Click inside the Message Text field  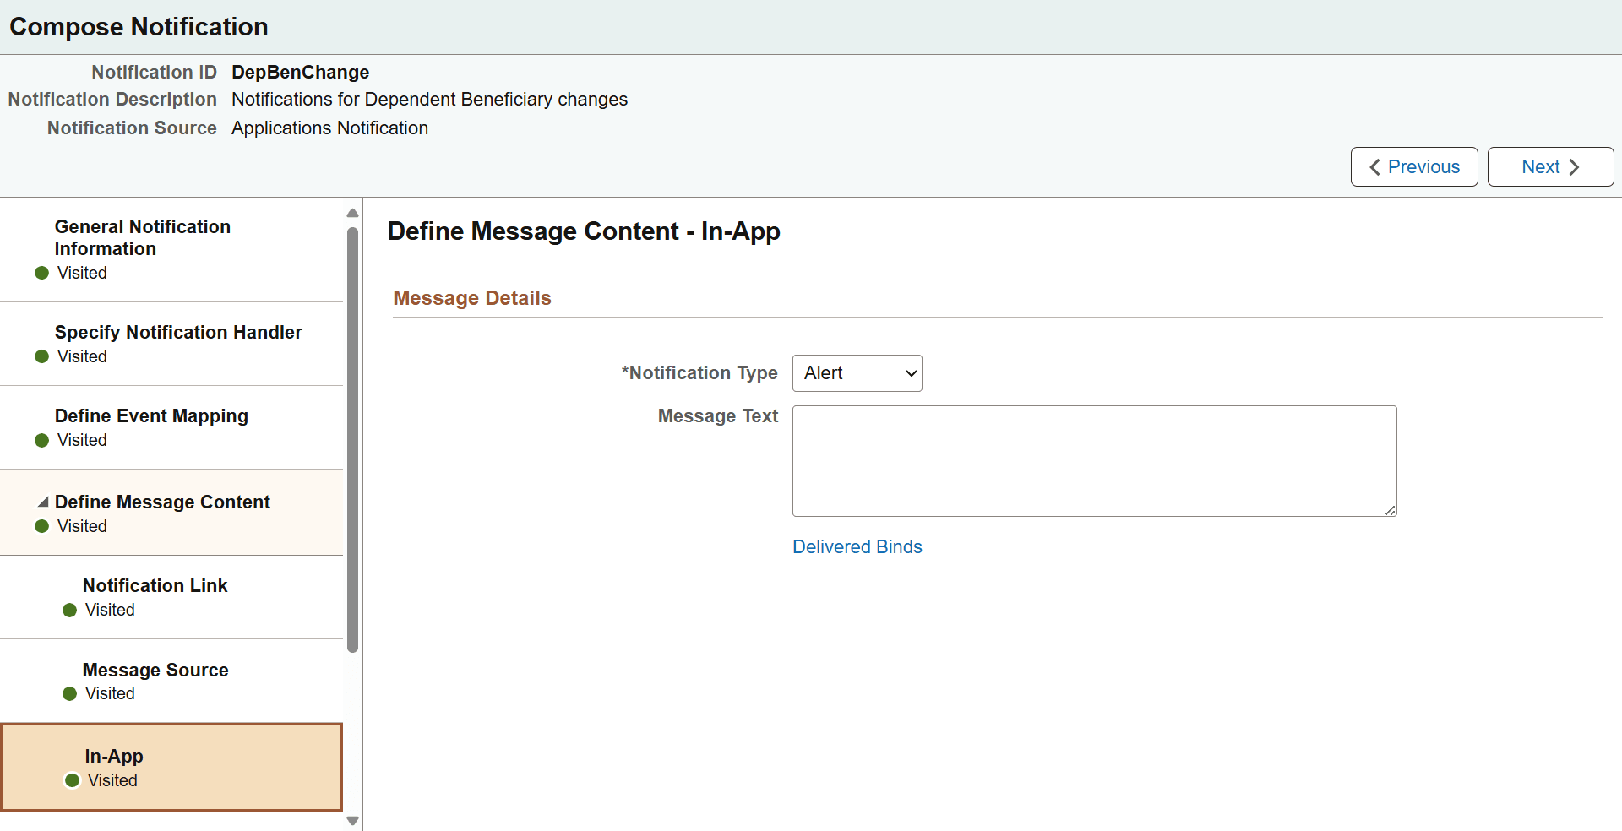[x=1094, y=460]
